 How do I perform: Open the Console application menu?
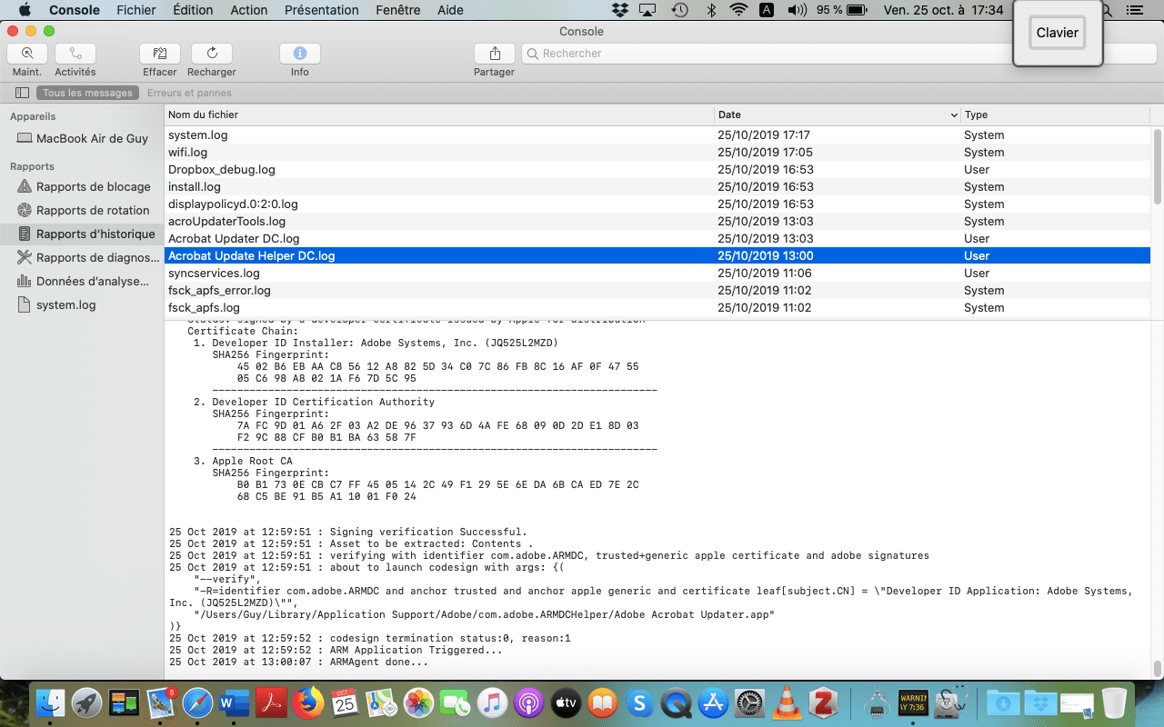click(75, 10)
